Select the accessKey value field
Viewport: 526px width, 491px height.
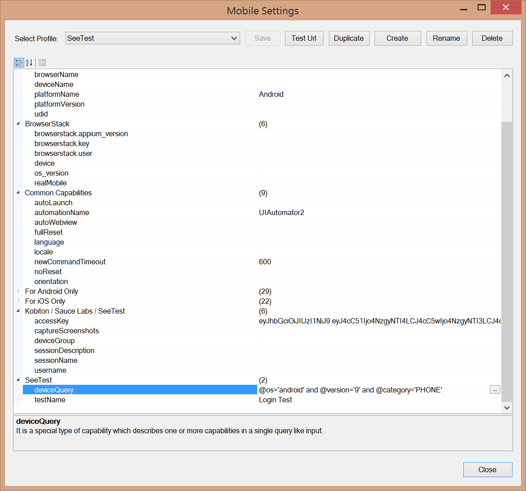(x=379, y=321)
